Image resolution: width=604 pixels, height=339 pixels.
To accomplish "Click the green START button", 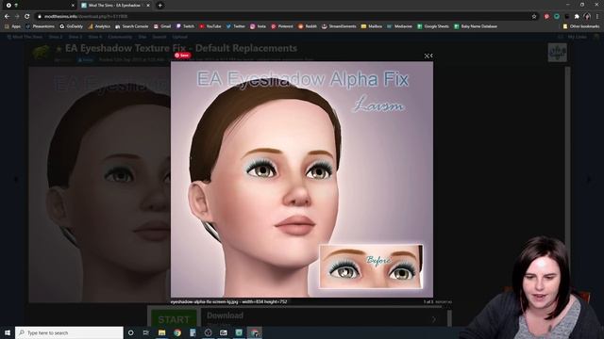I will [x=174, y=319].
